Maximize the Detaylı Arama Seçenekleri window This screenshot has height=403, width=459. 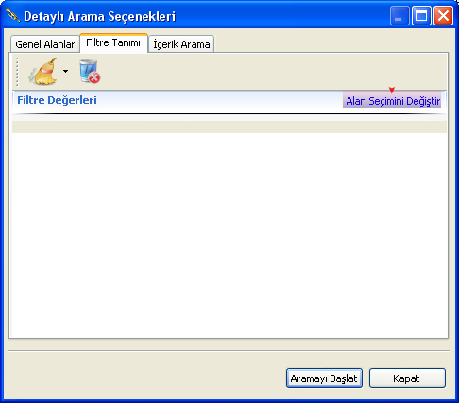pyautogui.click(x=421, y=15)
